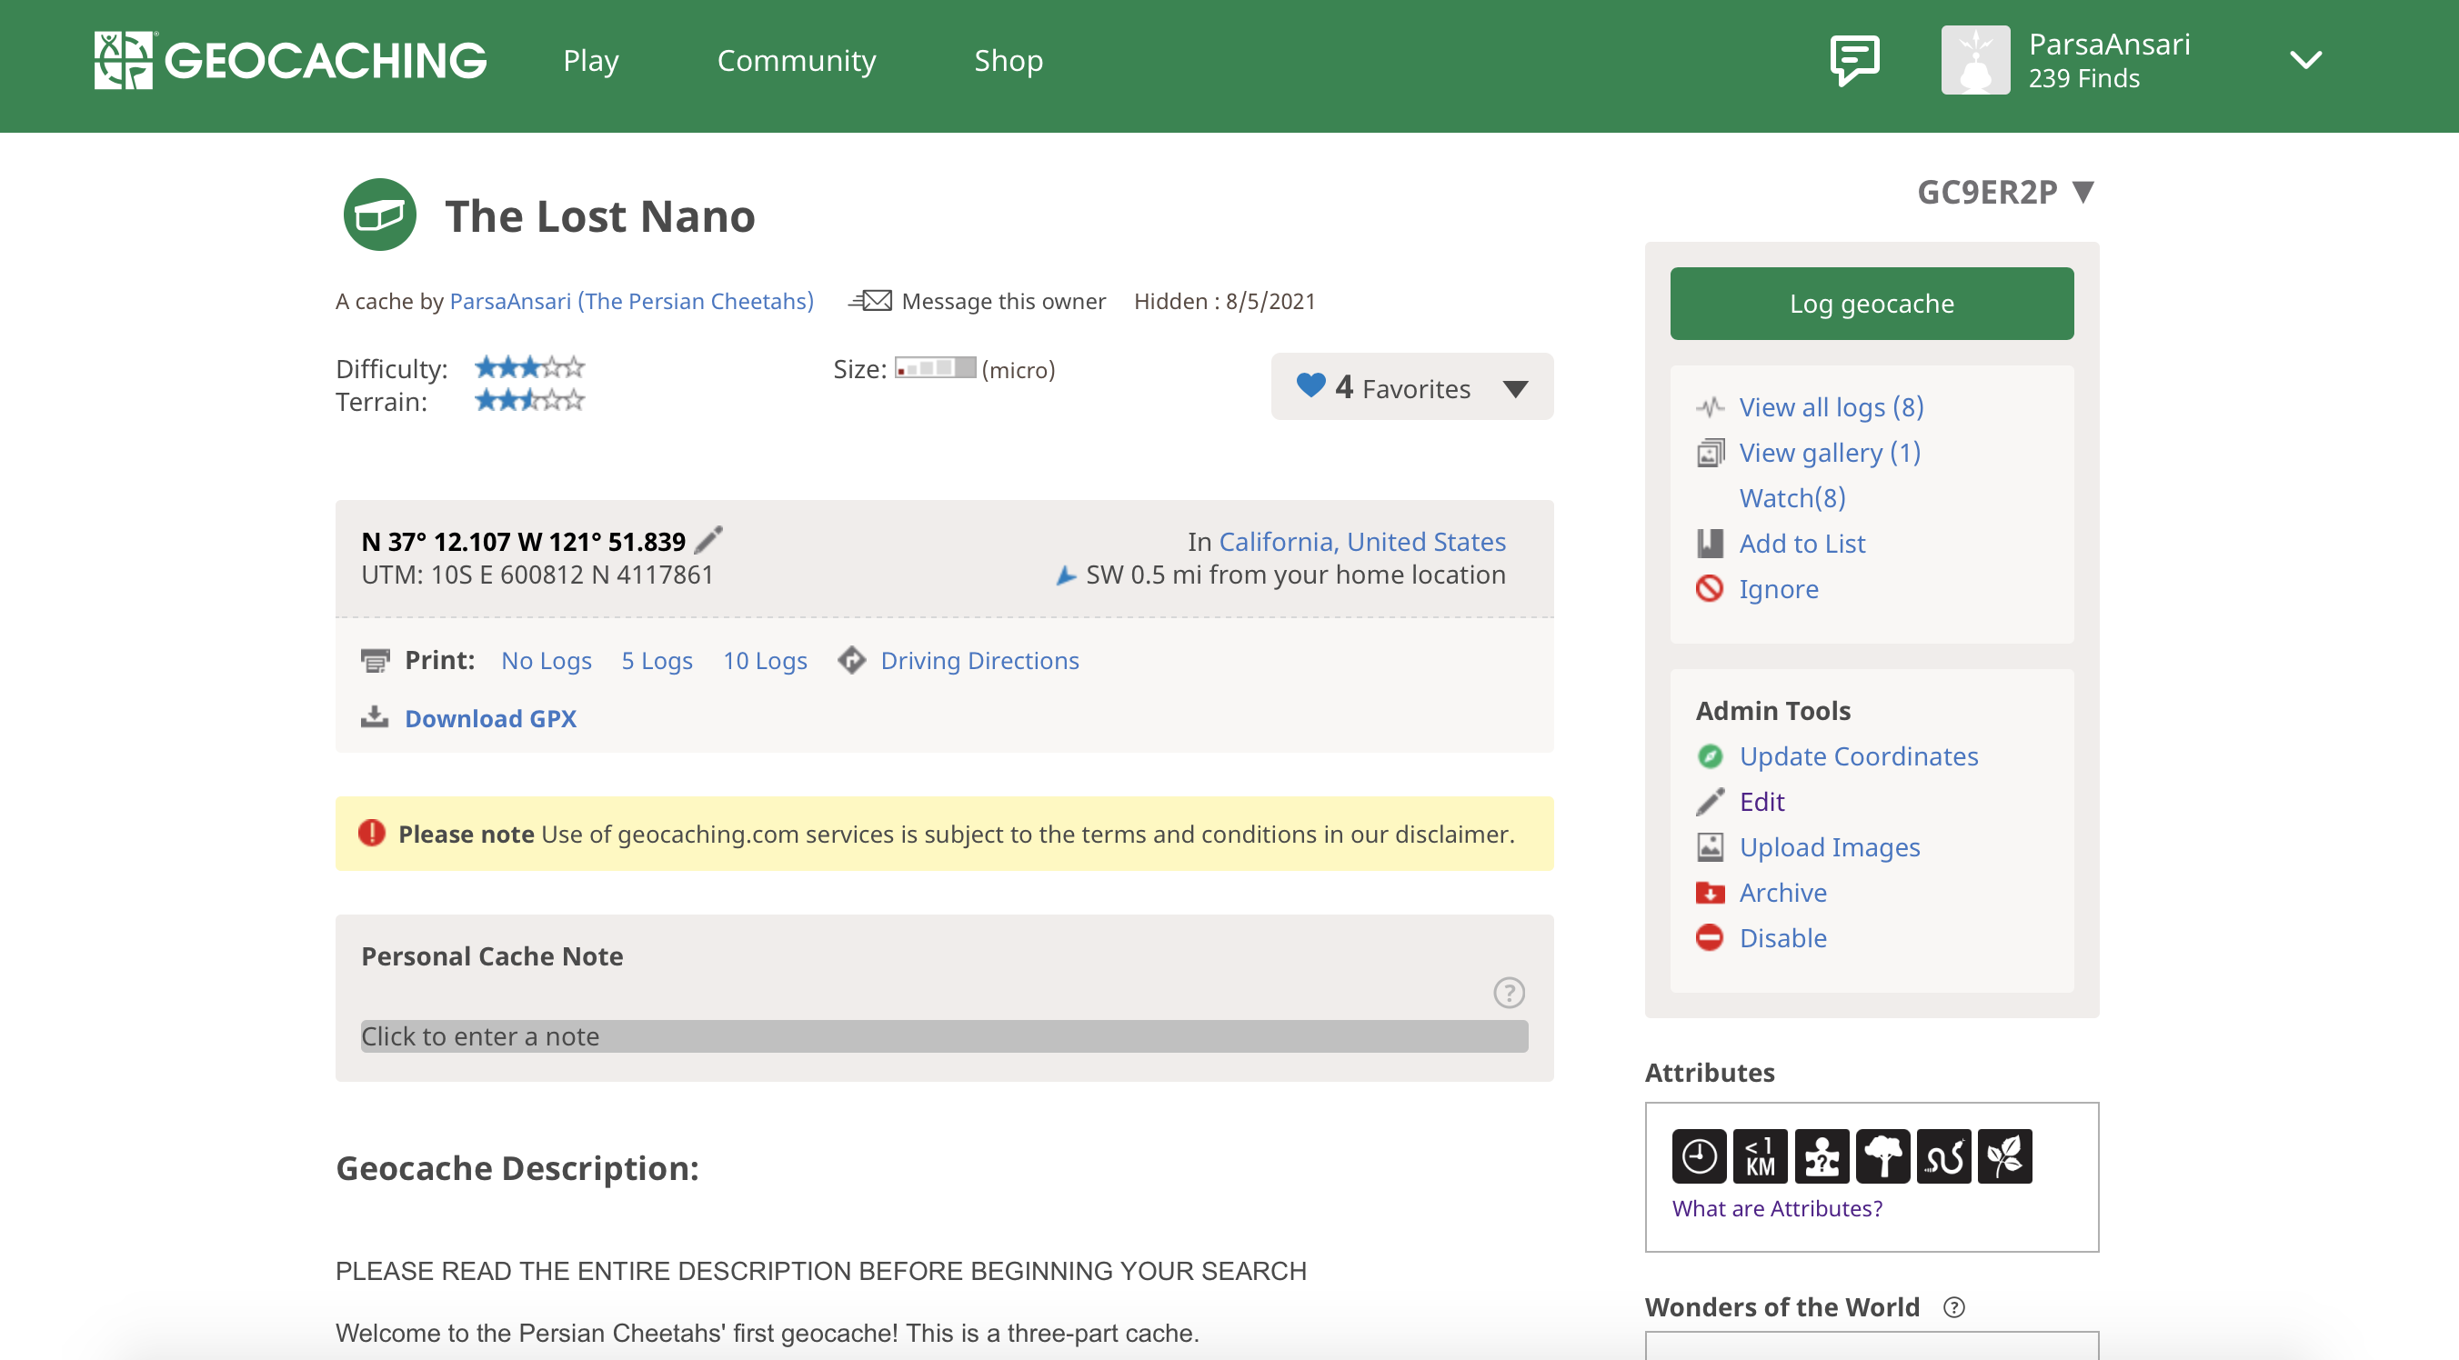Viewport: 2459px width, 1360px height.
Task: Expand the GC9ER2P code dropdown
Action: point(2083,192)
